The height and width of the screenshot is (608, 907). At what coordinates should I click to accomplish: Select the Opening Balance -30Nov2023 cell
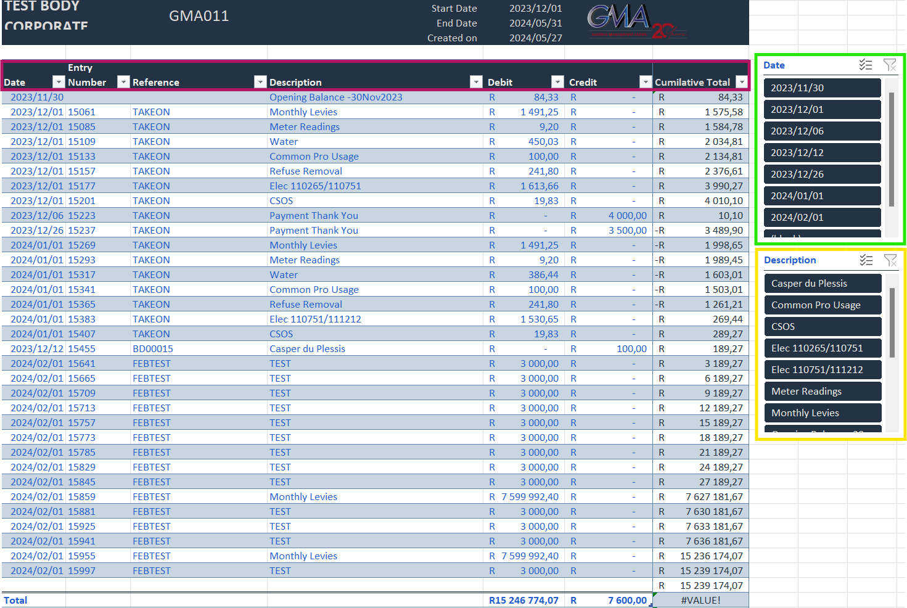375,97
